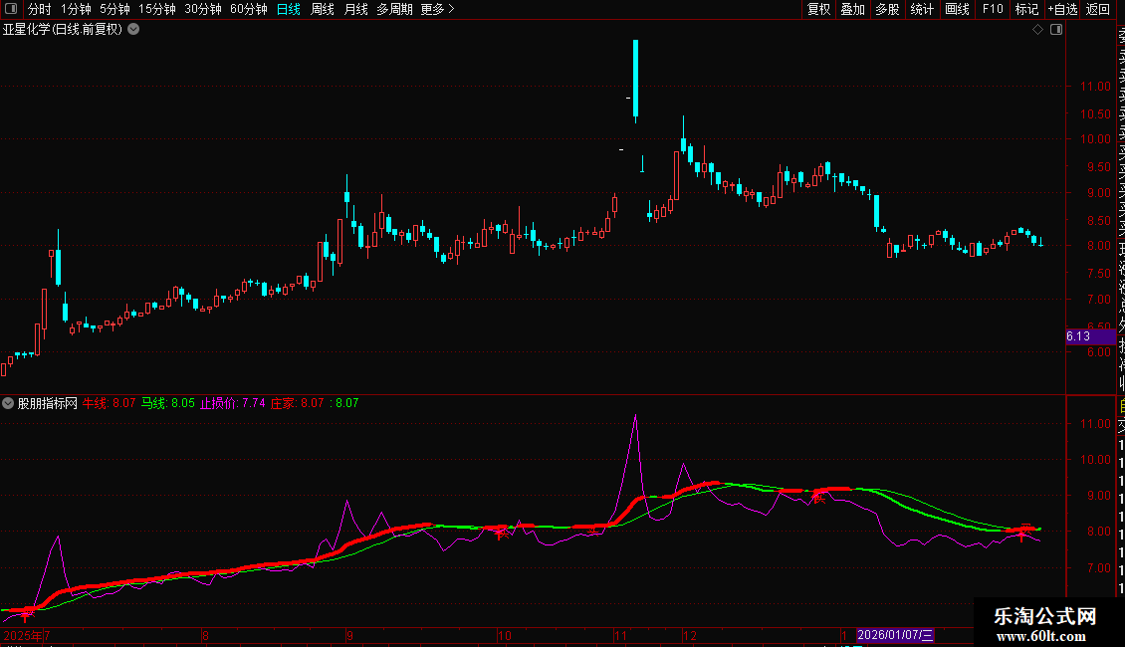Toggle the left sidebar panel icon
This screenshot has width=1125, height=647.
tap(11, 9)
